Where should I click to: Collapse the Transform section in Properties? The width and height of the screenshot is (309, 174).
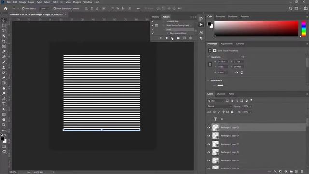click(x=208, y=57)
